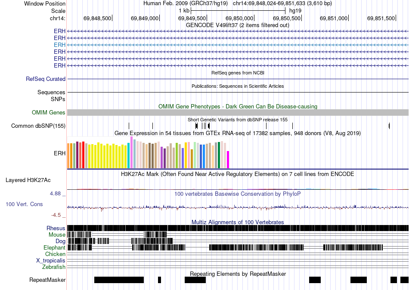409x290 pixels.
Task: Click the Sequences track label
Action: pyautogui.click(x=51, y=93)
